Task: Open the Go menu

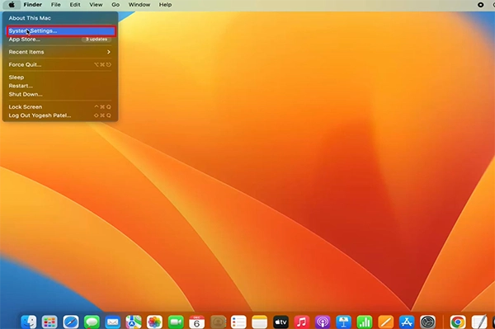Action: (115, 5)
